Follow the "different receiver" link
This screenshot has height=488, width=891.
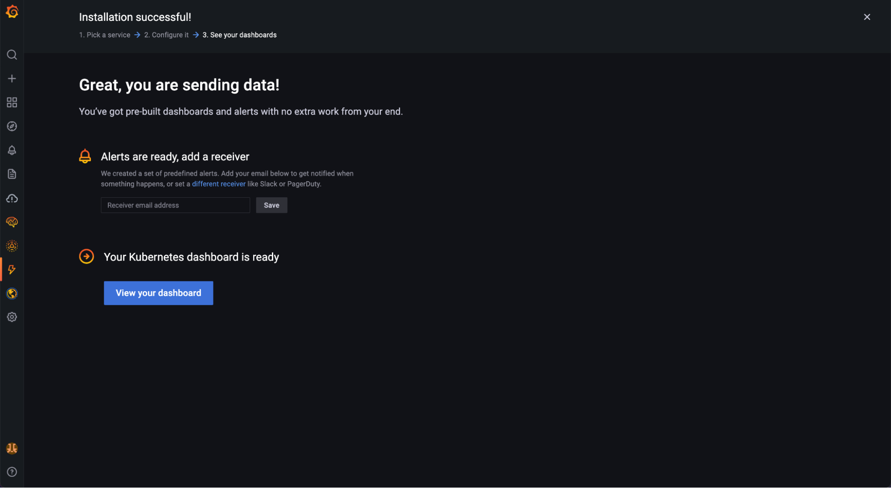tap(218, 184)
